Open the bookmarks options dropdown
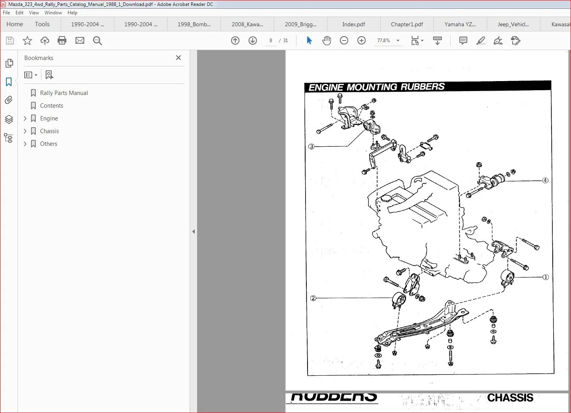This screenshot has width=571, height=413. click(31, 75)
